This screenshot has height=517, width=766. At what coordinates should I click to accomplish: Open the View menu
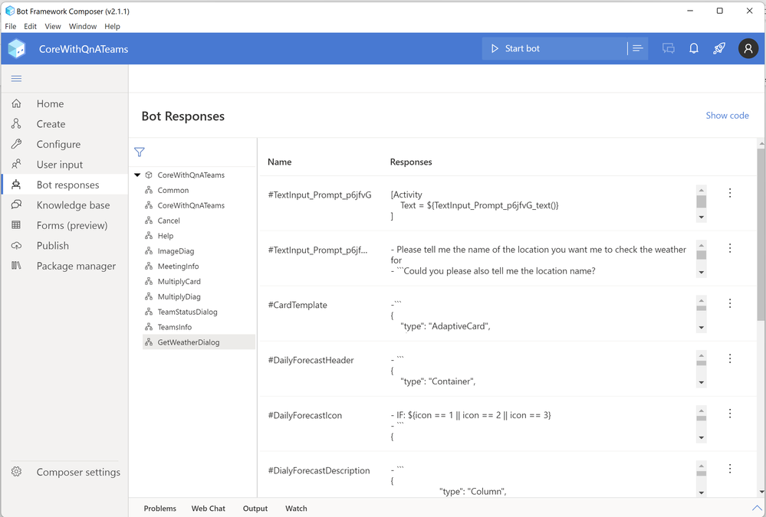(53, 26)
